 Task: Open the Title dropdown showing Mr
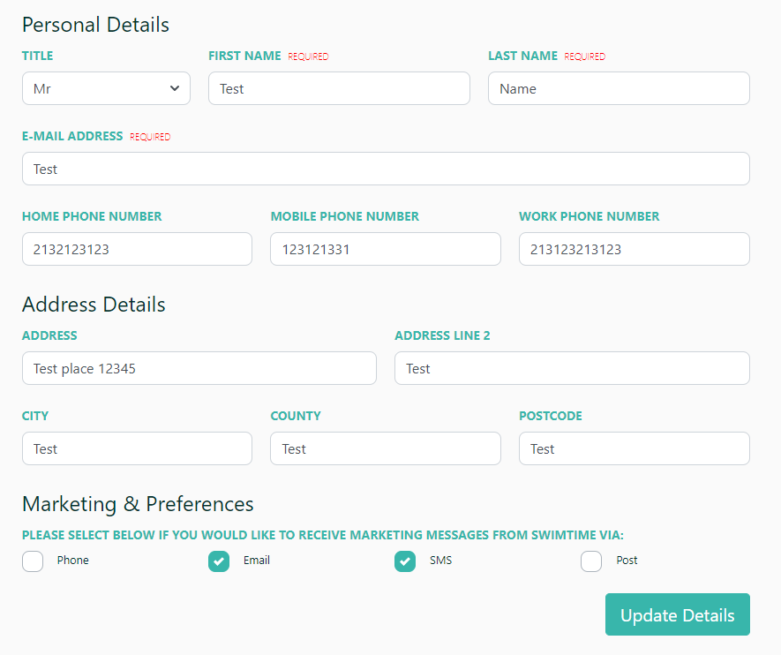[106, 88]
